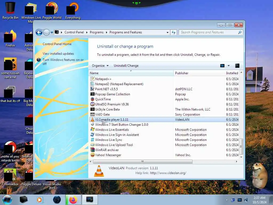Click the Forward navigation arrow button

(x=46, y=32)
